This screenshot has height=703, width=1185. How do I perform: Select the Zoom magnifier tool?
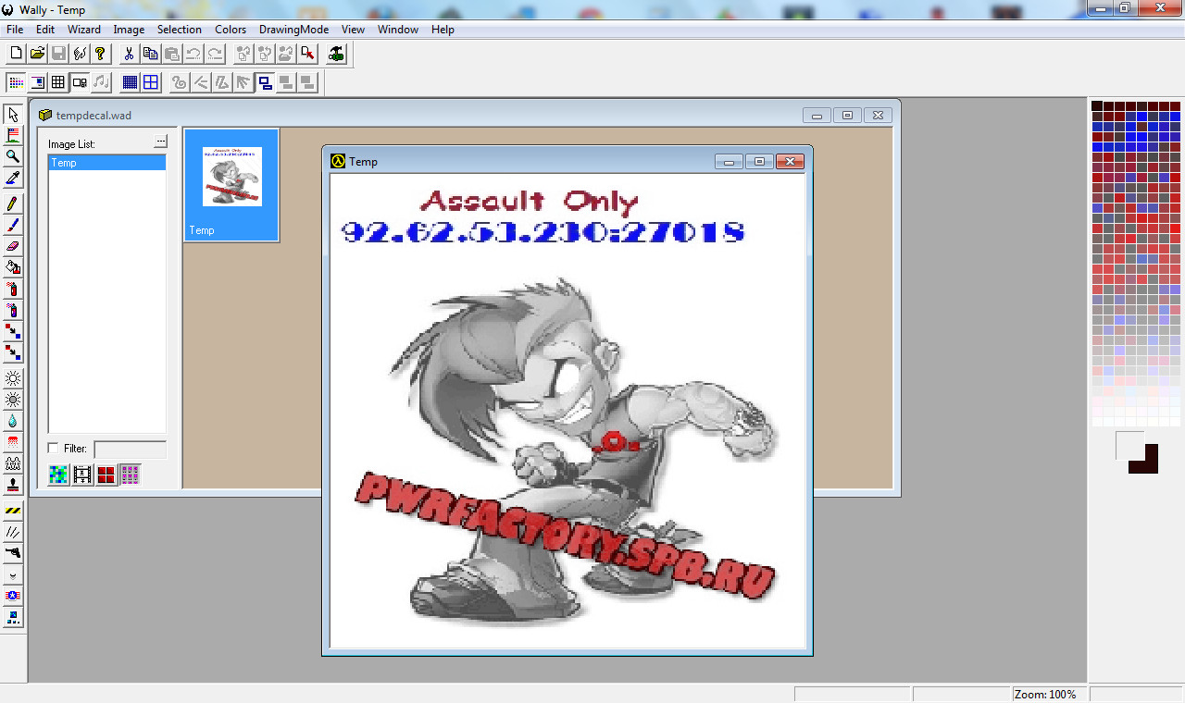13,156
